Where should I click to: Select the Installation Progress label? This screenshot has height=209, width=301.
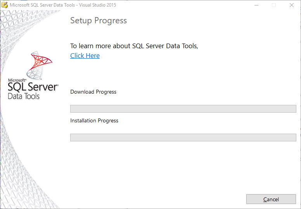pyautogui.click(x=94, y=121)
